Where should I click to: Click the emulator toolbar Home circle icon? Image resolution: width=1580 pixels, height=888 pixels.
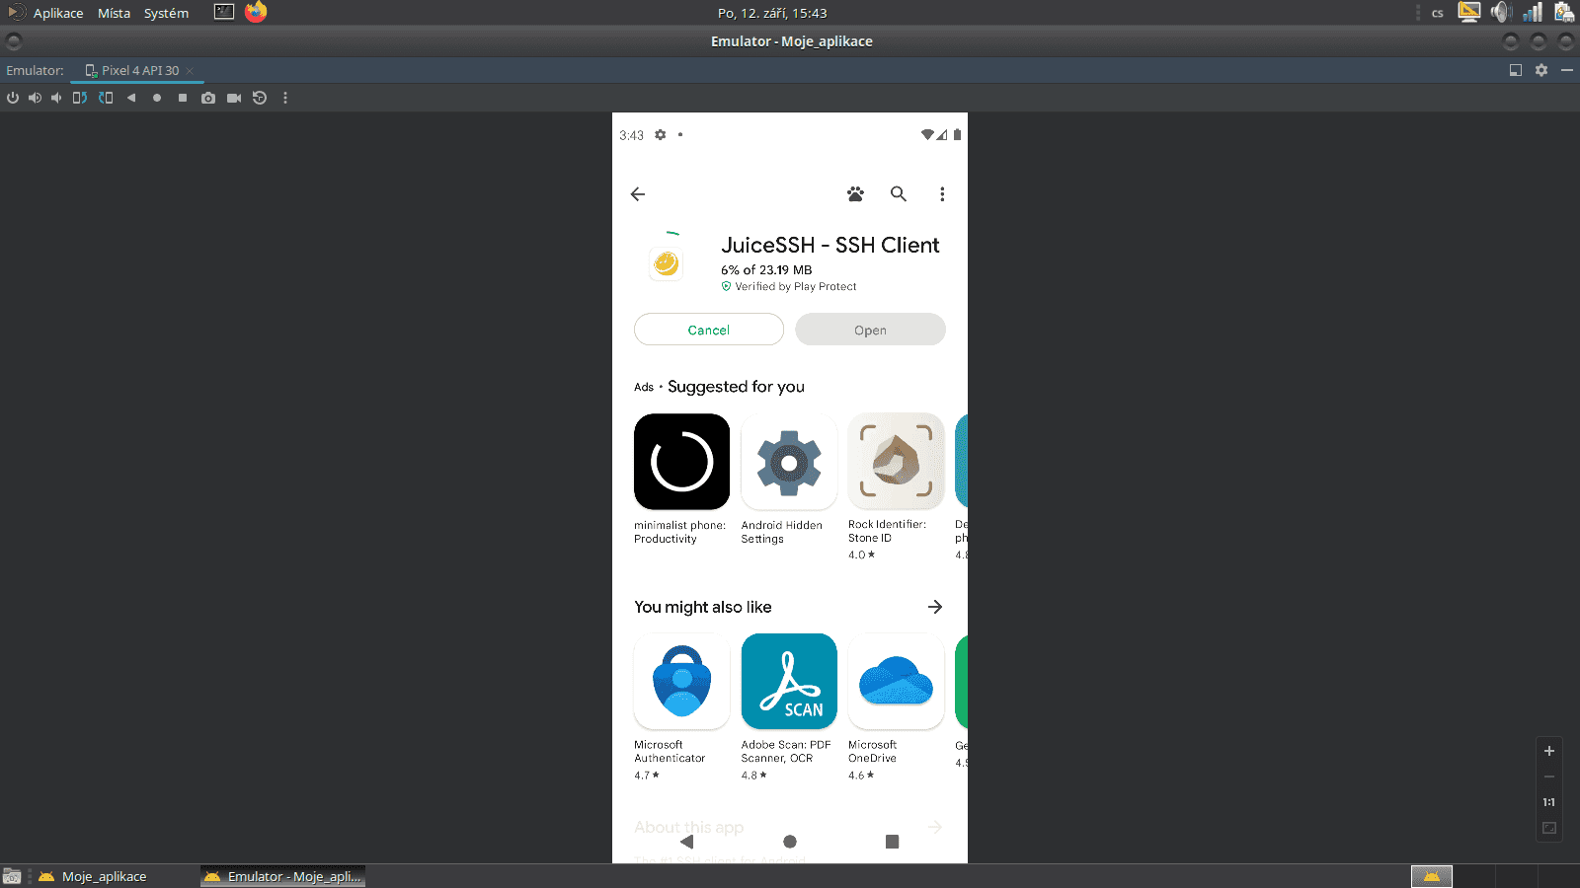[x=157, y=98]
